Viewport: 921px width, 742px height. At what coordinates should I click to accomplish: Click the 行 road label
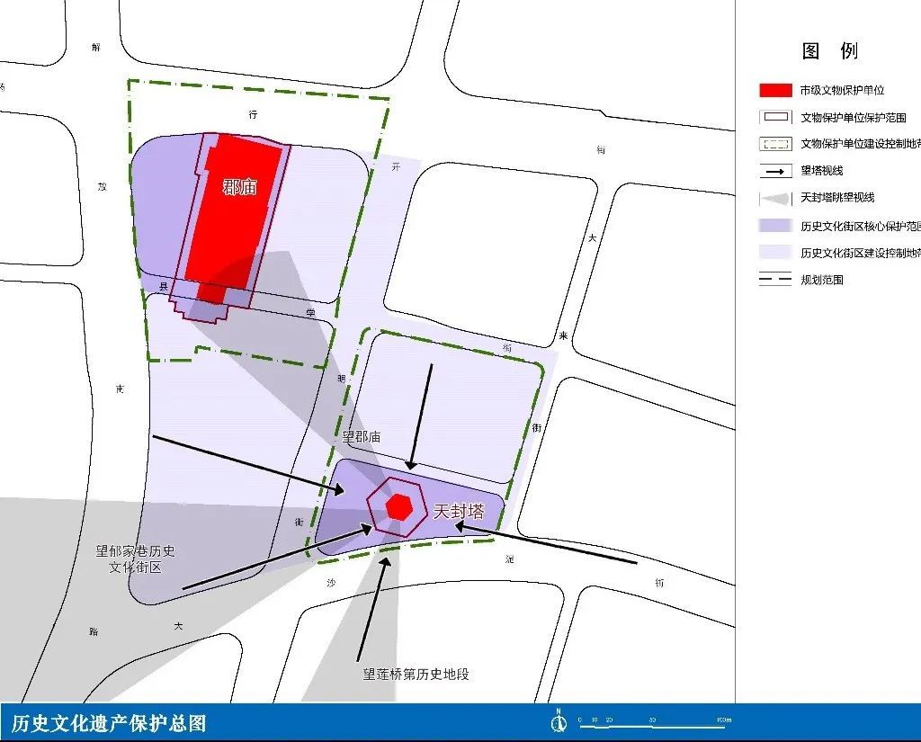pos(253,114)
